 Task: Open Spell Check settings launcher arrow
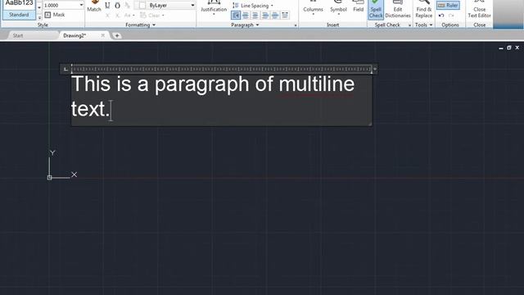point(409,25)
